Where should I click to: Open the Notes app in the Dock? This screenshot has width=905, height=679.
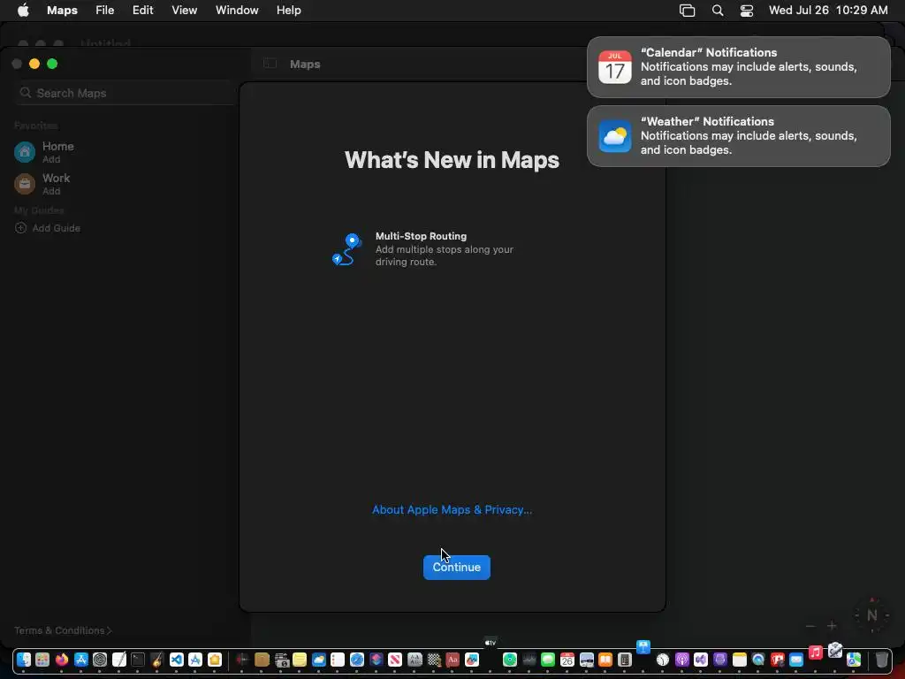740,660
